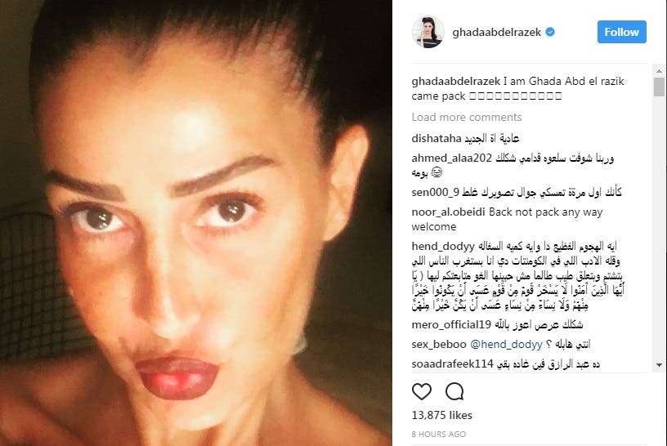Like the post with the heart icon
Image resolution: width=667 pixels, height=446 pixels.
pyautogui.click(x=422, y=391)
